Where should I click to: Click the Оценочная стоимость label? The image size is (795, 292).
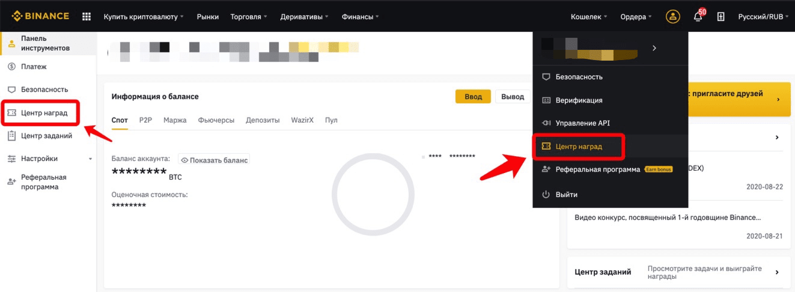pos(150,195)
